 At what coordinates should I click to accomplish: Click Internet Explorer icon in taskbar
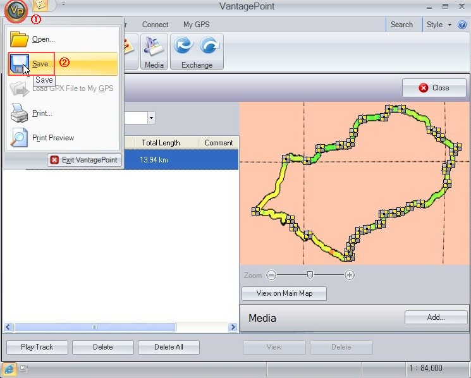(x=9, y=369)
